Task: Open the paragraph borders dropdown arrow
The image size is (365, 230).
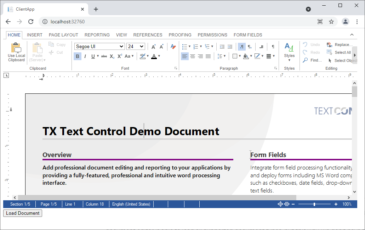Action: tap(240, 56)
